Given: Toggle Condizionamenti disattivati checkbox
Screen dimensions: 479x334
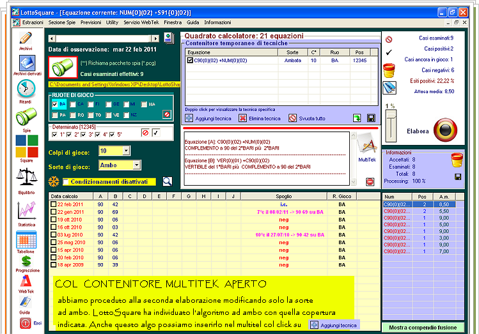Looking at the screenshot, I should pos(65,182).
